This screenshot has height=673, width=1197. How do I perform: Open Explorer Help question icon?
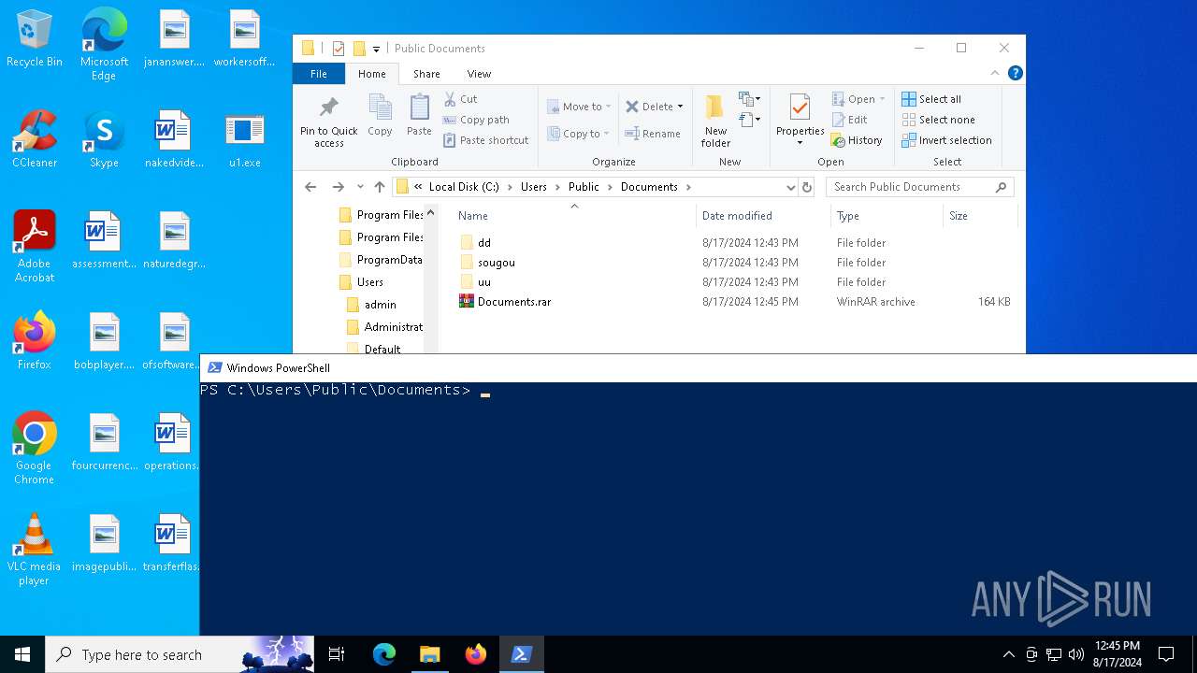click(x=1016, y=73)
